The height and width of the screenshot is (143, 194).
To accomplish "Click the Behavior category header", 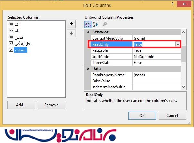I will (x=132, y=32).
